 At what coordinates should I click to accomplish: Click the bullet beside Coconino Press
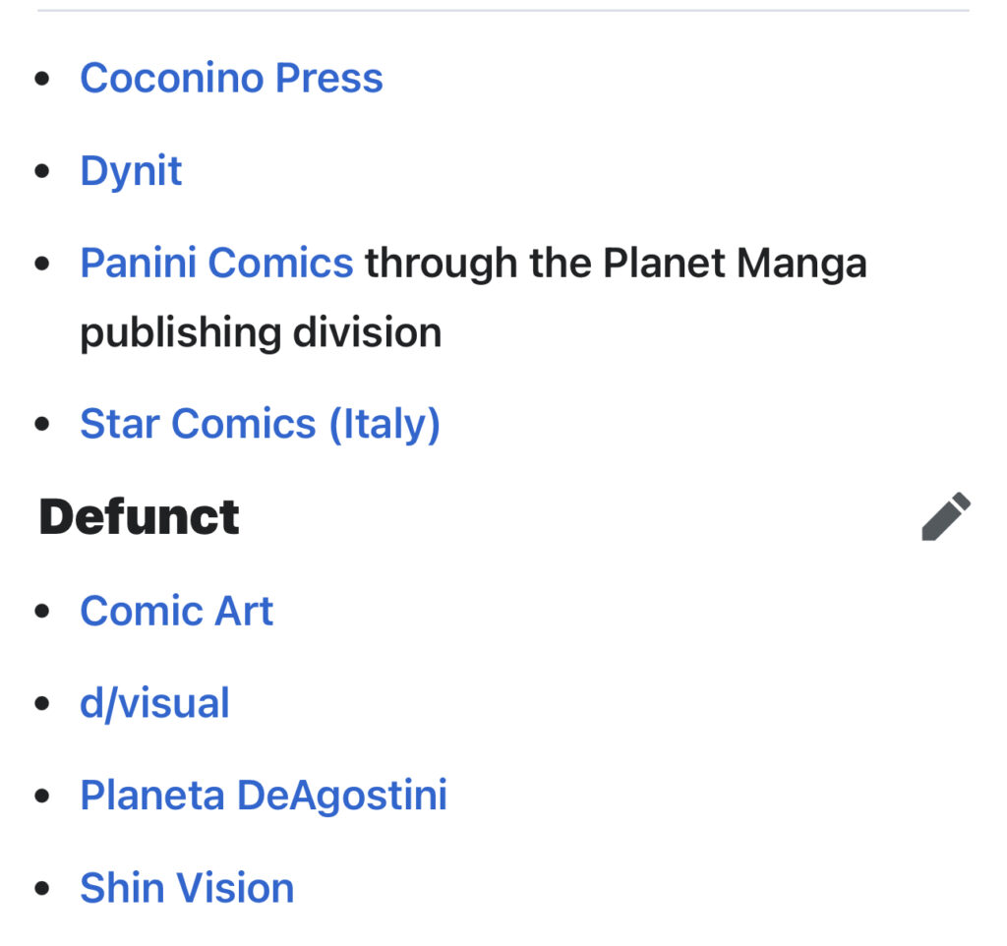41,80
